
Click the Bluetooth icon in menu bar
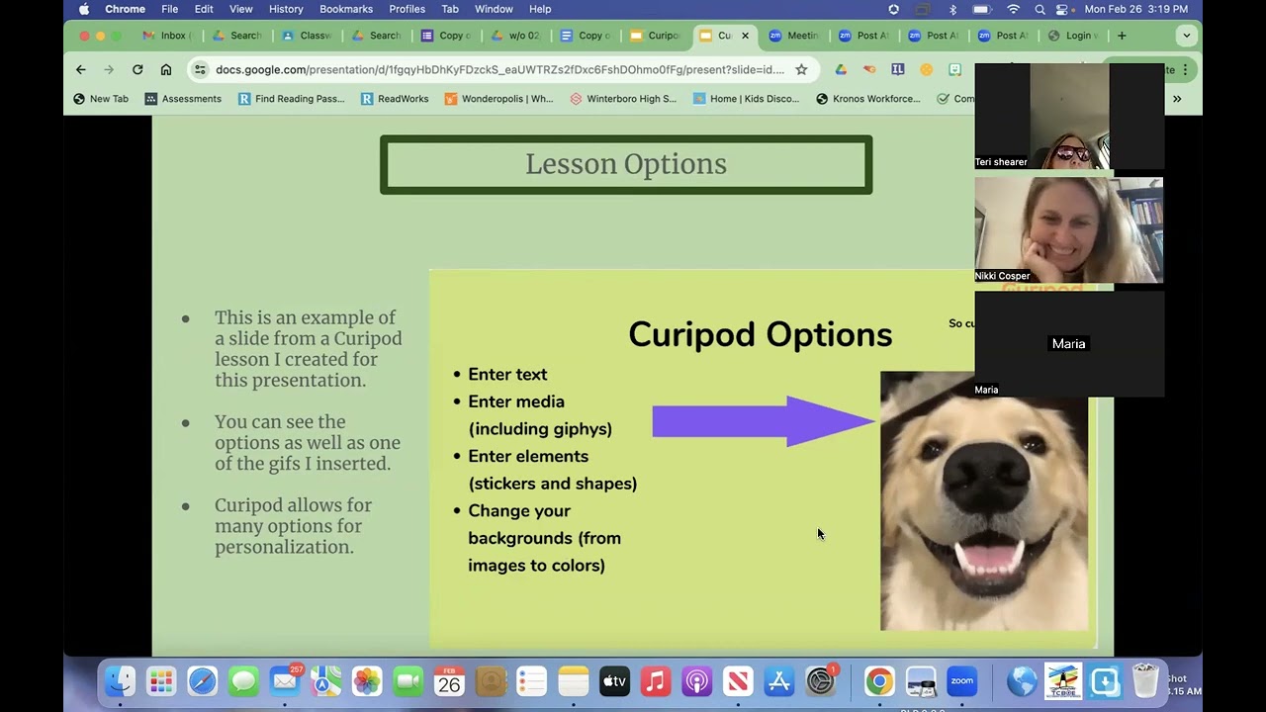tap(953, 9)
